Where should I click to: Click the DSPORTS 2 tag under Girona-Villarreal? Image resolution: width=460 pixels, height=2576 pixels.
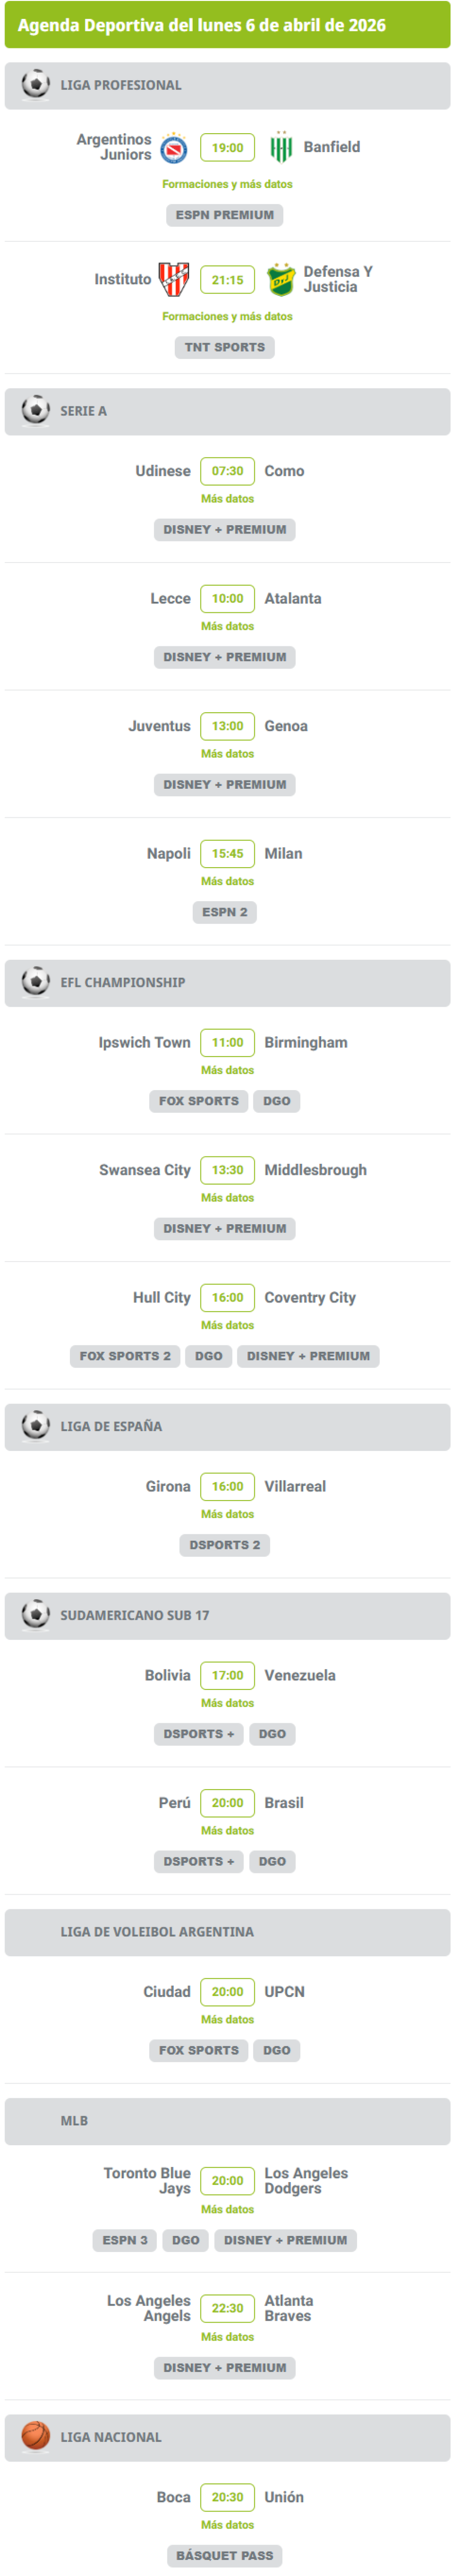pyautogui.click(x=224, y=1545)
